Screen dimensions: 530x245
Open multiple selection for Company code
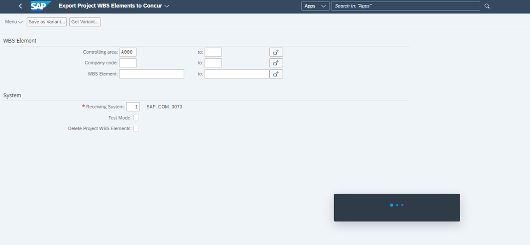[x=276, y=63]
